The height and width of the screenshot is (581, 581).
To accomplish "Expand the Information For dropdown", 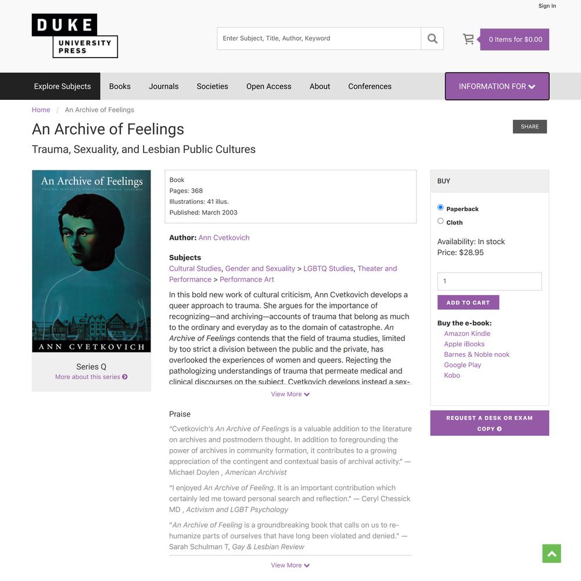I will click(497, 87).
